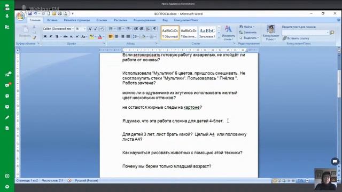Open spelling check icon in status bar
This screenshot has width=342, height=192.
point(69,180)
